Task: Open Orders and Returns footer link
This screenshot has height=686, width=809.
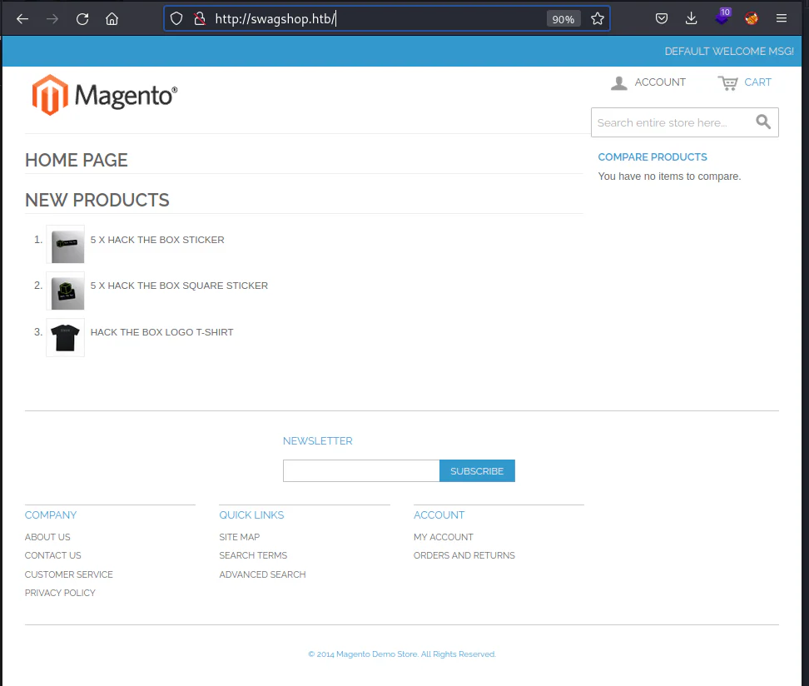Action: 464,556
